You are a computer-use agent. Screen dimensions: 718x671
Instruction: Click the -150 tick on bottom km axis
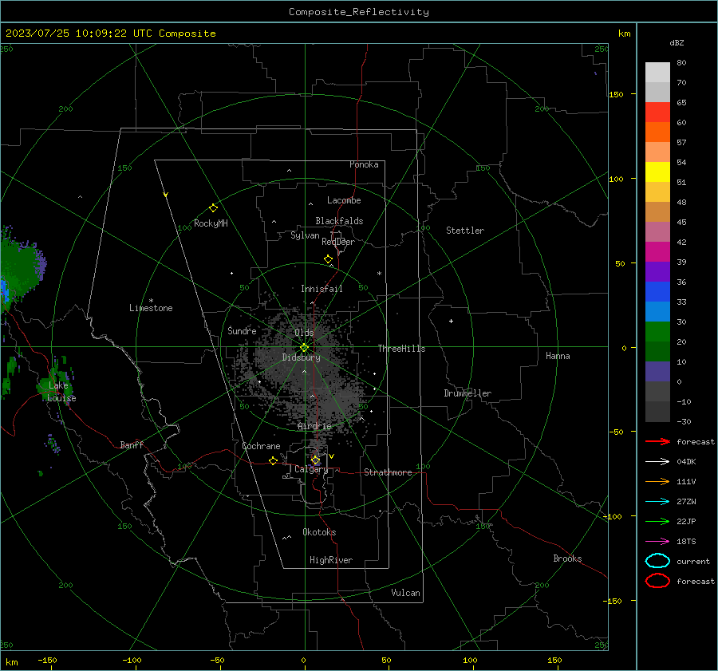(x=47, y=660)
